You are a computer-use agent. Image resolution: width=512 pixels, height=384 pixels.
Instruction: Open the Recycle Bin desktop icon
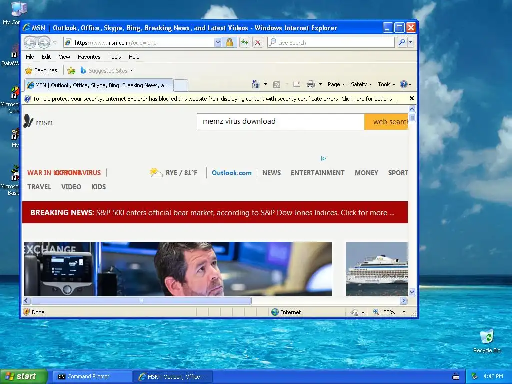(487, 341)
